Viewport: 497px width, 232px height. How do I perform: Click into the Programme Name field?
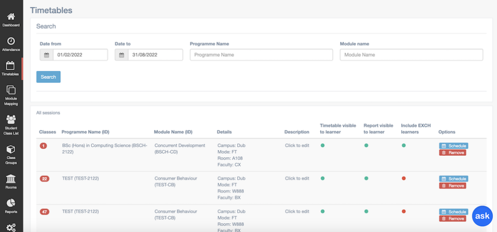[261, 55]
